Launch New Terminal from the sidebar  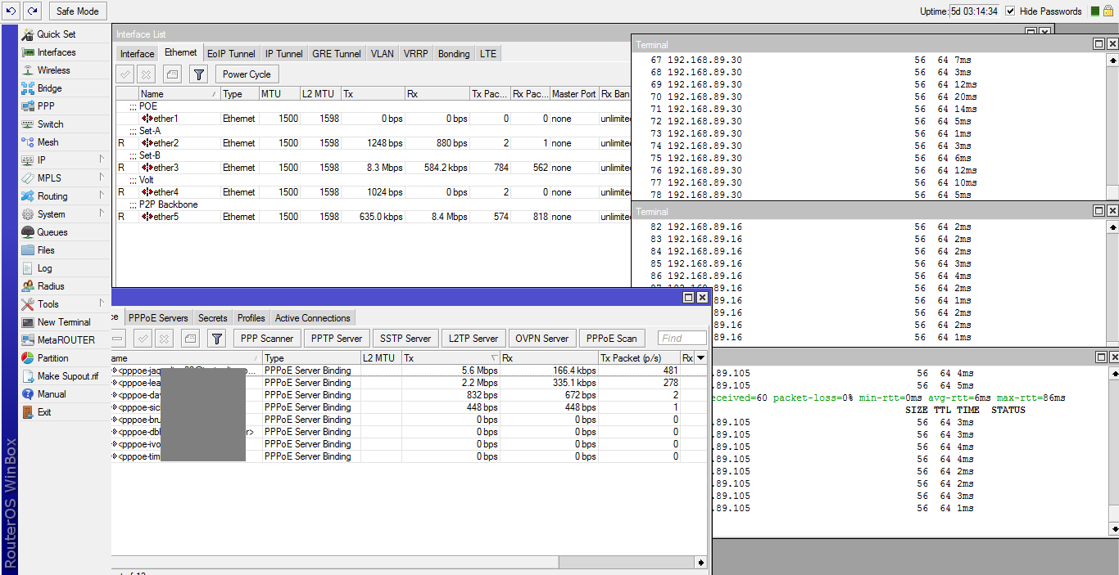pyautogui.click(x=63, y=322)
